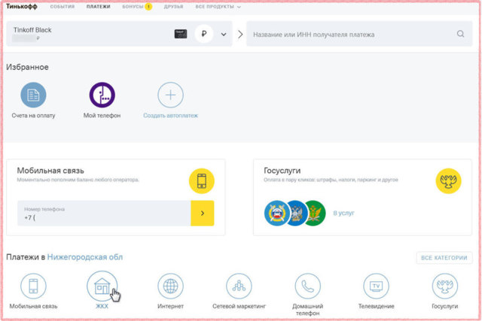Choose the Телевидение TV category icon
This screenshot has width=482, height=321.
(x=377, y=286)
